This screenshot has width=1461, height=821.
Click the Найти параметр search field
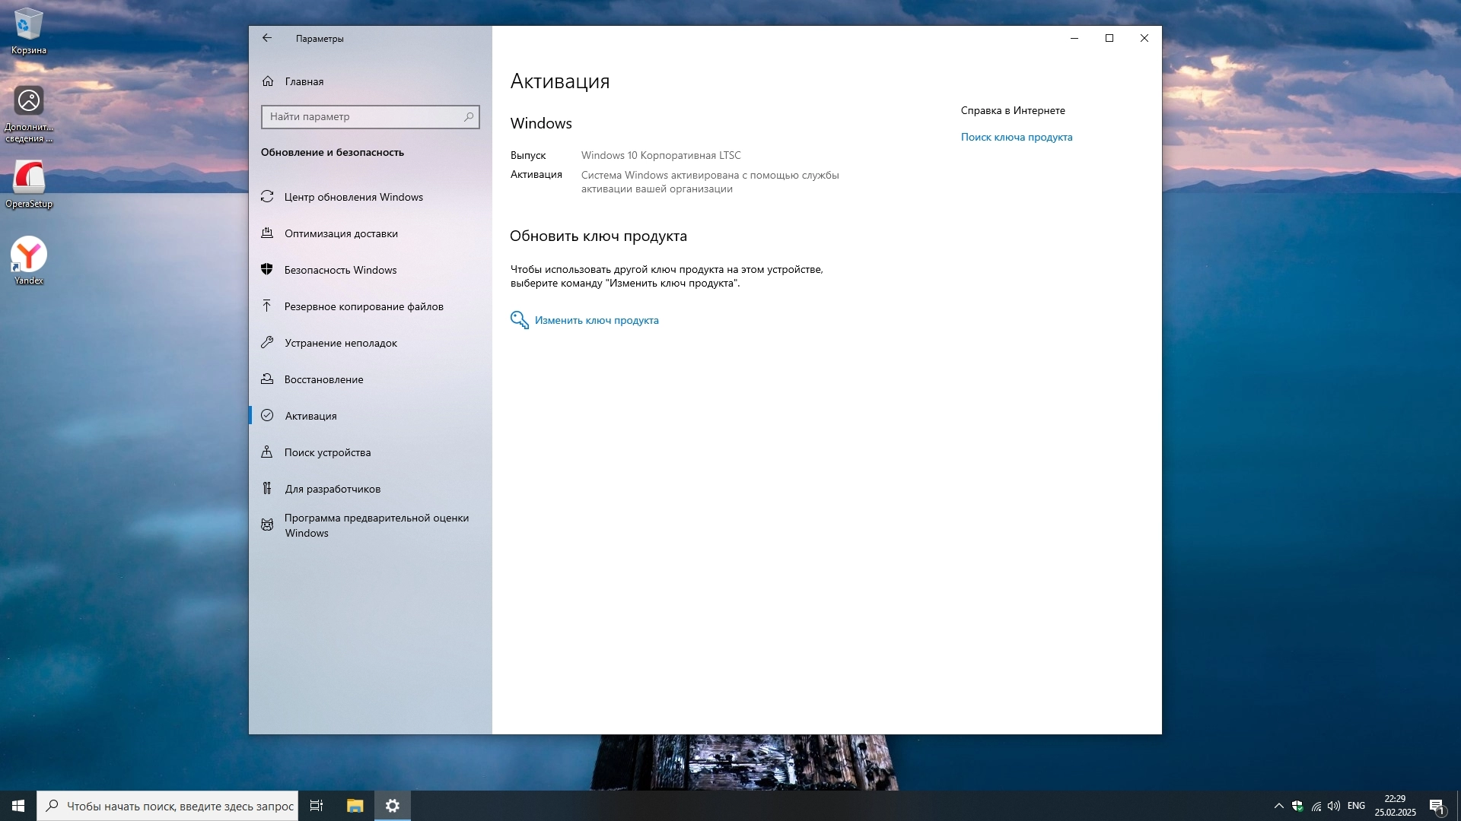(x=364, y=116)
